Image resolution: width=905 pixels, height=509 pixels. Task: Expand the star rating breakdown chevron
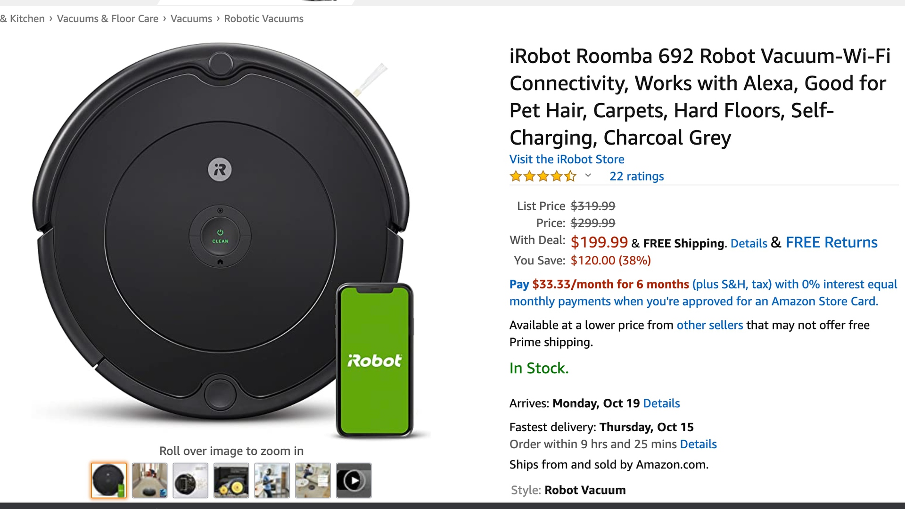point(588,176)
